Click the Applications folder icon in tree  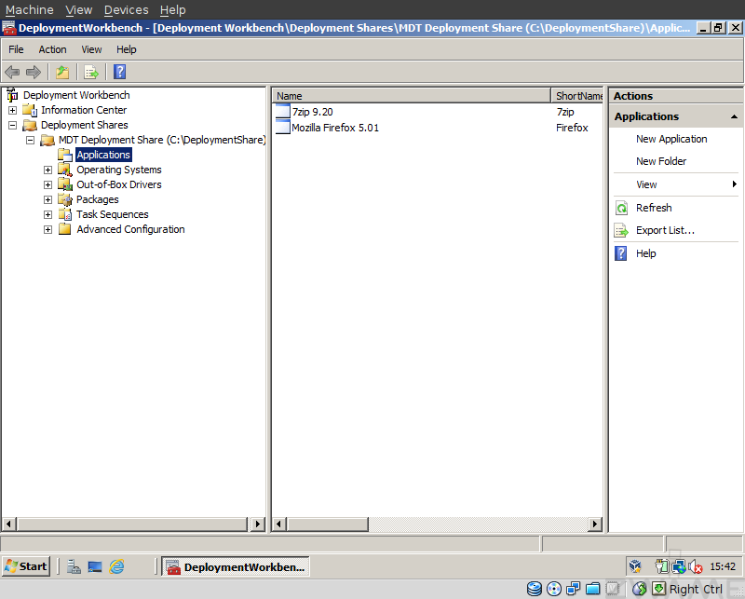click(65, 155)
